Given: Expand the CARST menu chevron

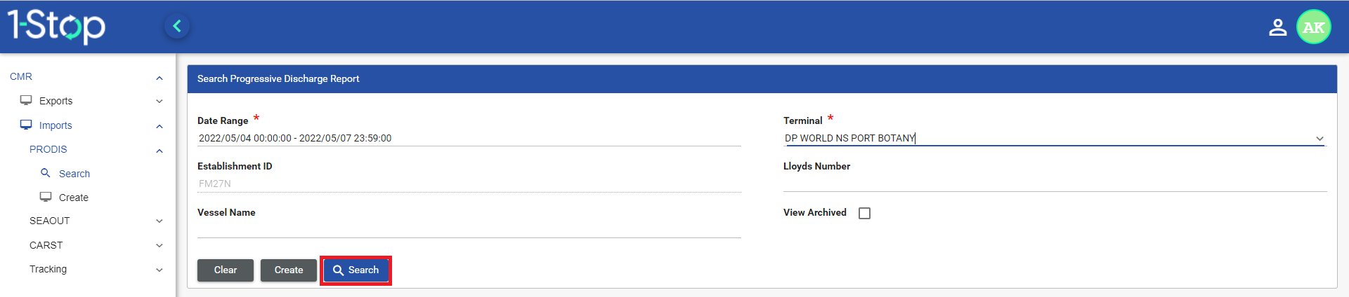Looking at the screenshot, I should [159, 246].
